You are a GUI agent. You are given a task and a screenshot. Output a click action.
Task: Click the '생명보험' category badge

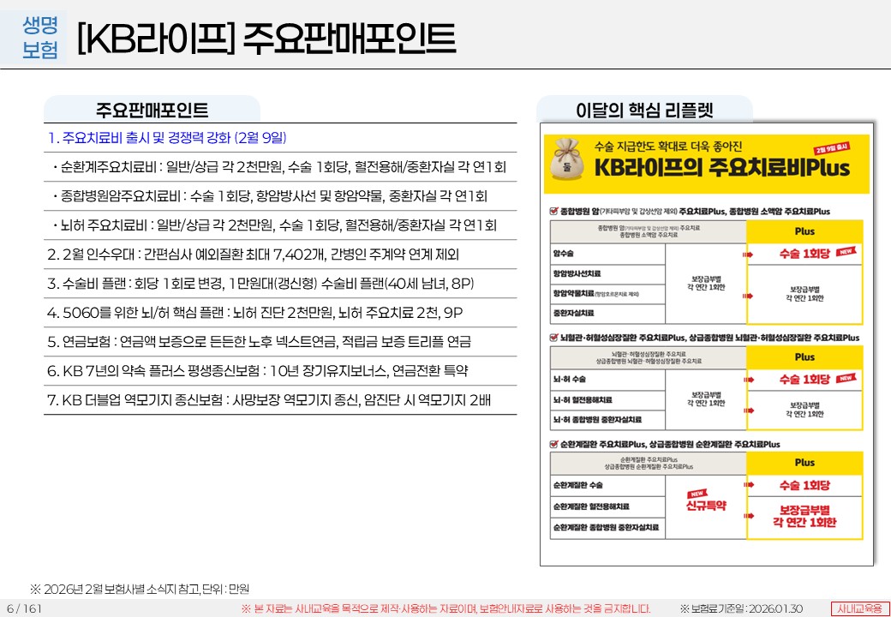(x=40, y=39)
